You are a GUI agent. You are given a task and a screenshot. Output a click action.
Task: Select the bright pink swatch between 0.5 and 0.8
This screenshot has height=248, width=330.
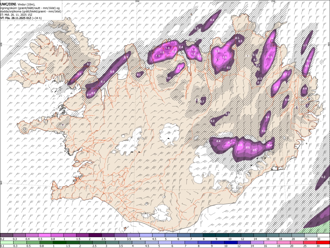[45, 235]
